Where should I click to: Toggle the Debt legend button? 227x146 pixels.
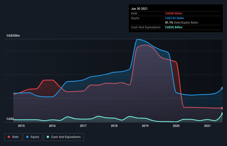pos(13,137)
